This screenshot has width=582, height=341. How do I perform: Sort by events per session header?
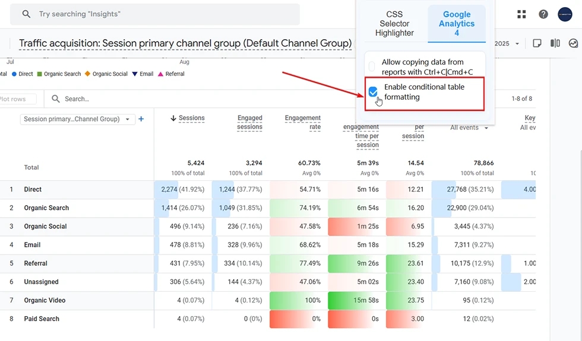point(413,131)
